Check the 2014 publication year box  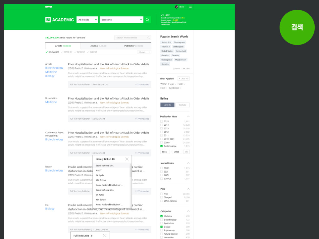coord(162,125)
